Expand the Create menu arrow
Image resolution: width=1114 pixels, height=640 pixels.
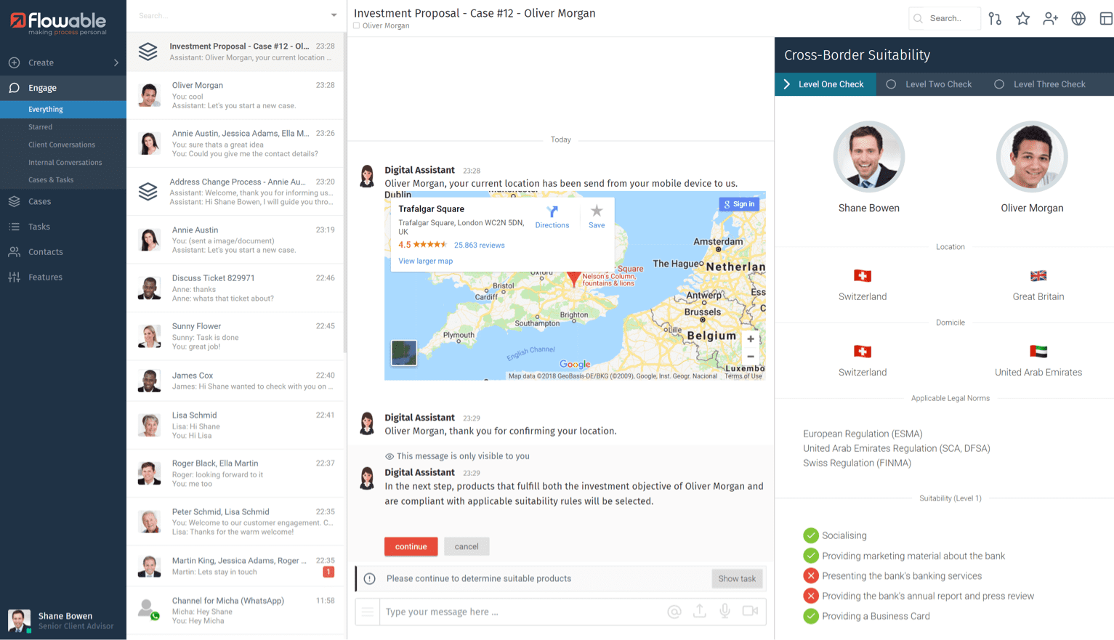[x=116, y=63]
